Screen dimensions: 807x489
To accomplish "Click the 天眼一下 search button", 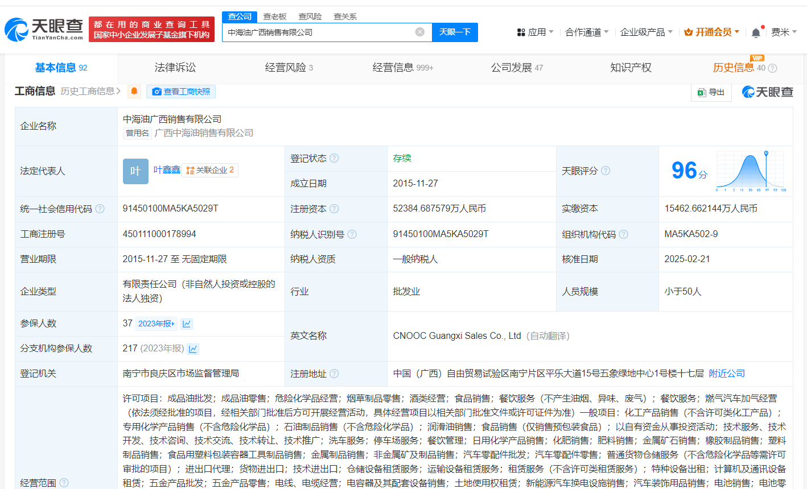I will pos(455,32).
